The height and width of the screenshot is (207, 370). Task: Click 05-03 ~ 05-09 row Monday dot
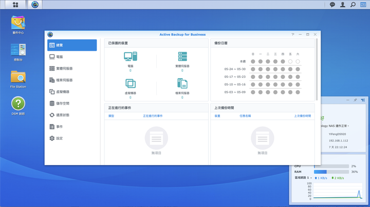click(x=261, y=92)
